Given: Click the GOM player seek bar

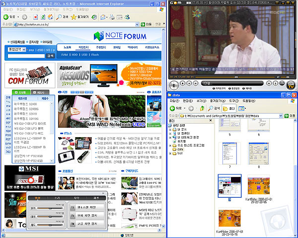Looking at the screenshot, I should [x=235, y=77].
